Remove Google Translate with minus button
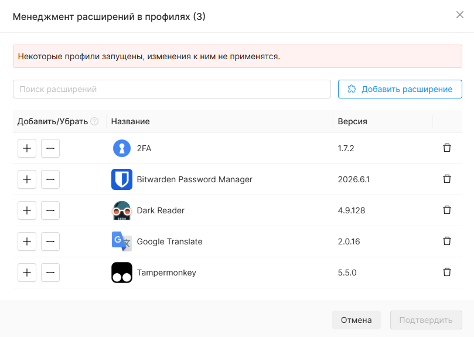This screenshot has height=337, width=474. (x=50, y=241)
